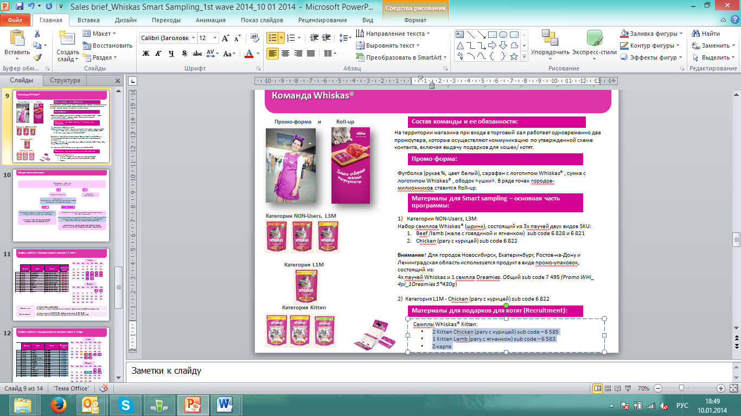Select the oval shape in gallery
This screenshot has width=741, height=416.
[503, 35]
